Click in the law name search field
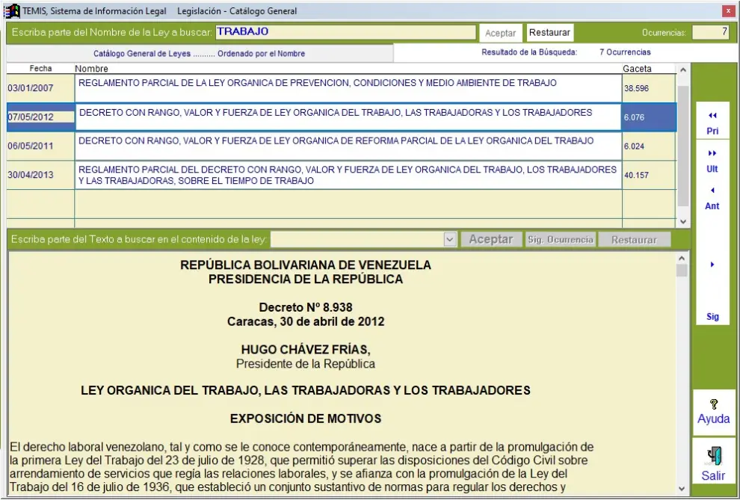The image size is (740, 500). click(x=345, y=32)
